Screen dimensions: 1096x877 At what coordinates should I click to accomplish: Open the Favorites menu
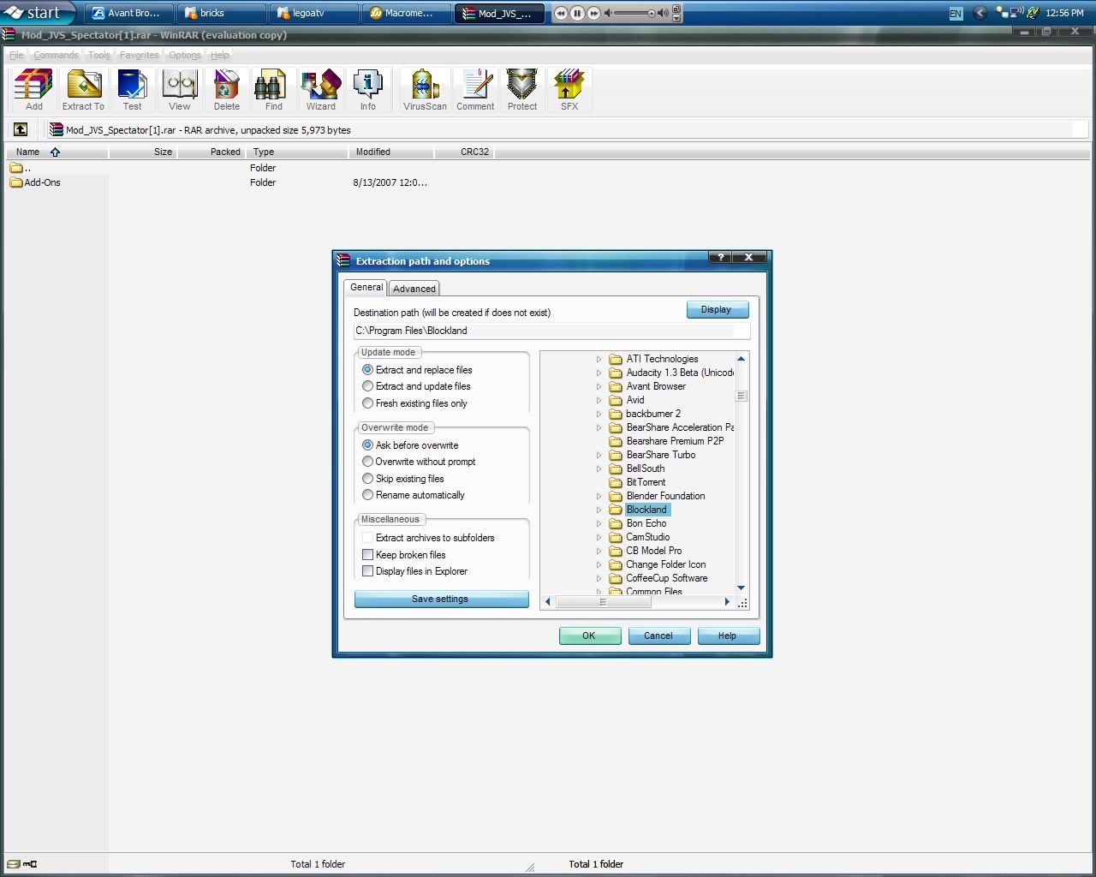coord(139,55)
